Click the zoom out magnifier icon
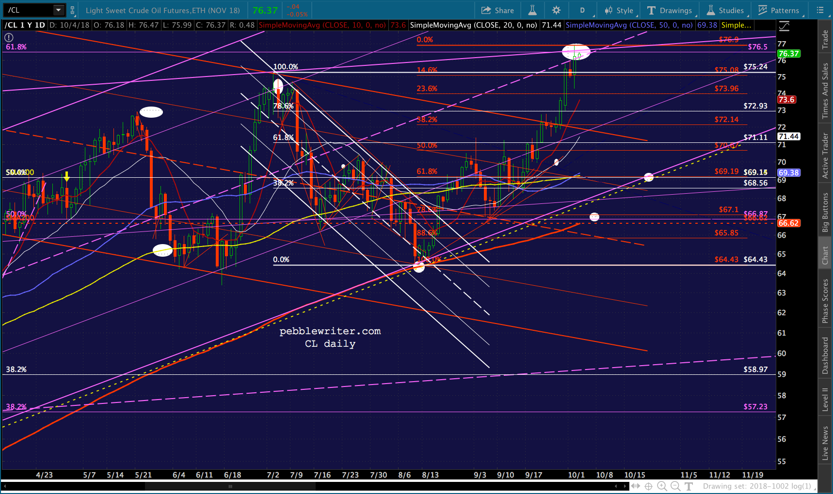This screenshot has height=494, width=833. tap(675, 486)
